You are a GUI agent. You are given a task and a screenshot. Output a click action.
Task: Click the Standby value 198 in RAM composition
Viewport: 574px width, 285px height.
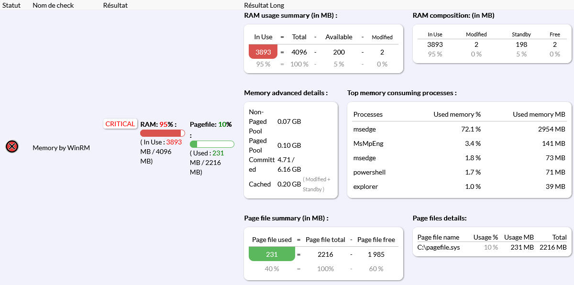click(521, 44)
